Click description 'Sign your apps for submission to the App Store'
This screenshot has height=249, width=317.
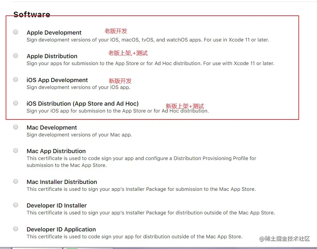150,64
